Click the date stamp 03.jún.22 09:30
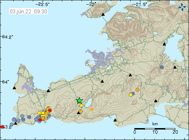This screenshot has width=189, height=140. pyautogui.click(x=28, y=12)
